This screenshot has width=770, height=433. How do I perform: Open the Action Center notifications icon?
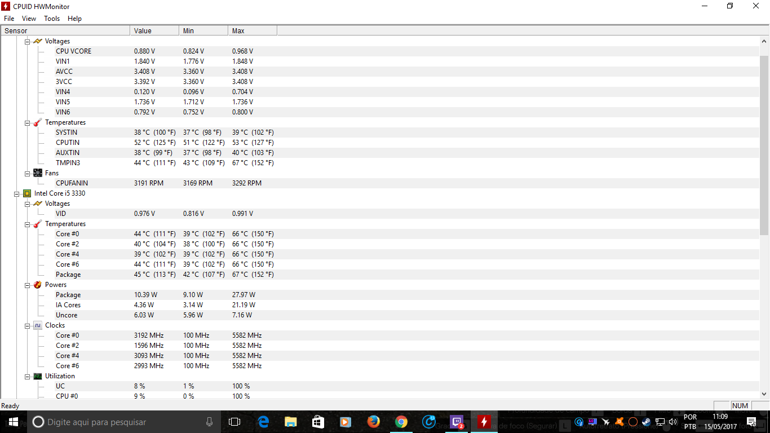click(751, 422)
